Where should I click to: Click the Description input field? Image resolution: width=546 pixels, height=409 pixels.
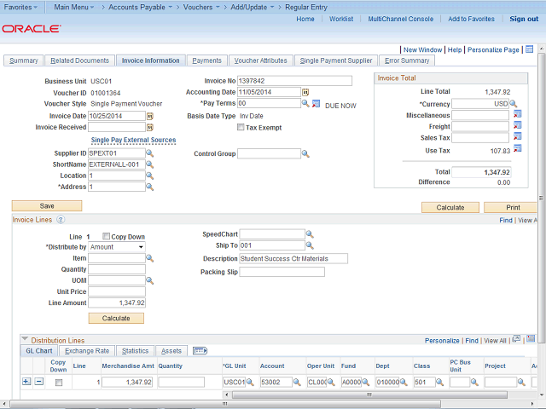tap(294, 259)
